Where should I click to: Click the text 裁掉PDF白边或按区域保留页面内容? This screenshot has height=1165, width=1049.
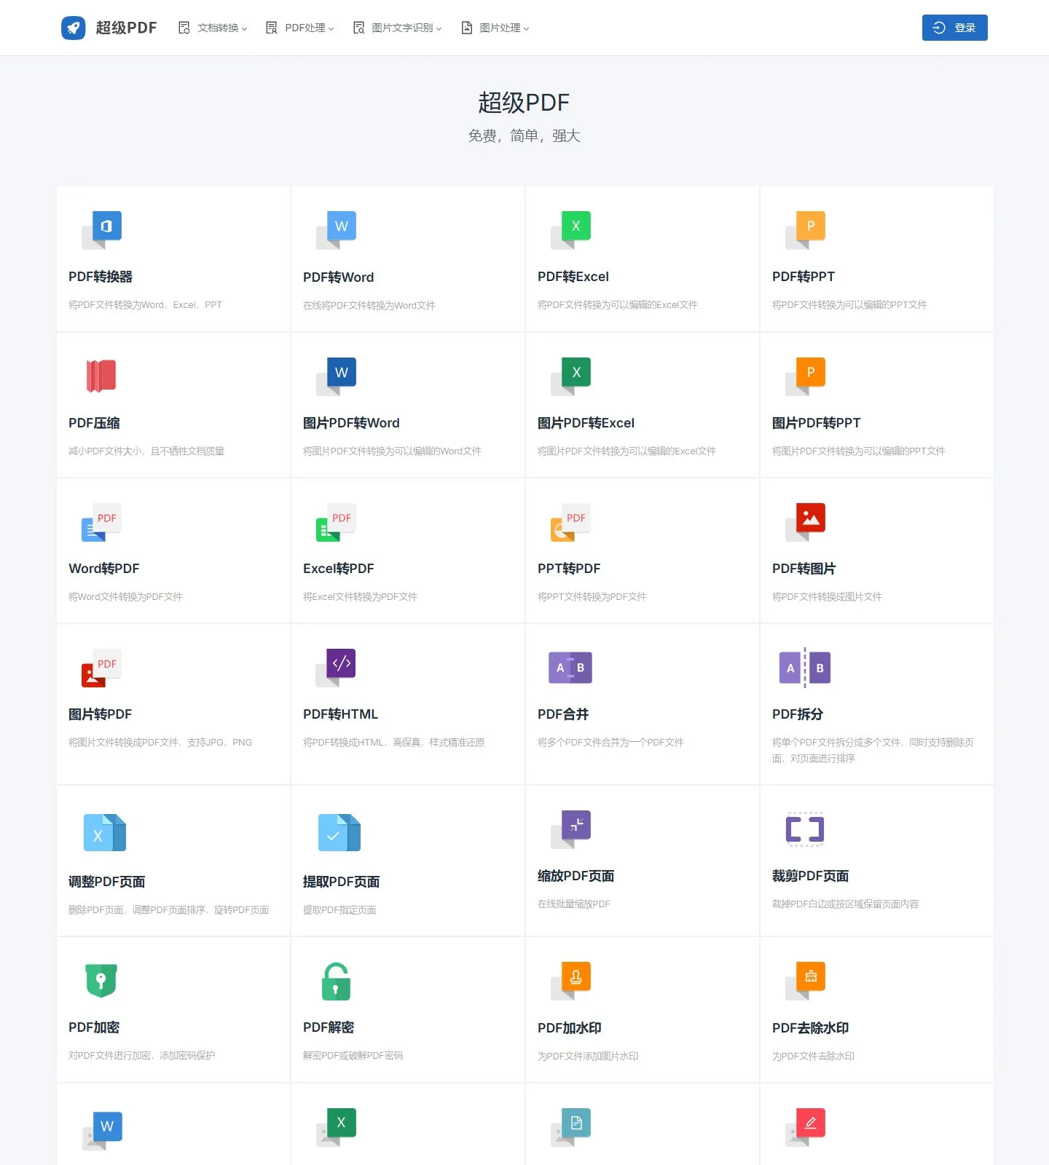[x=845, y=904]
